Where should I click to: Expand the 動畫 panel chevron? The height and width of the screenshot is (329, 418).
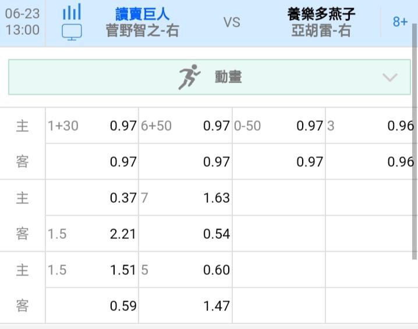pyautogui.click(x=389, y=77)
